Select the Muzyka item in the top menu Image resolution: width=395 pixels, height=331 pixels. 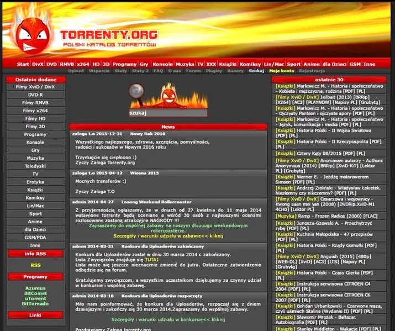click(x=185, y=64)
